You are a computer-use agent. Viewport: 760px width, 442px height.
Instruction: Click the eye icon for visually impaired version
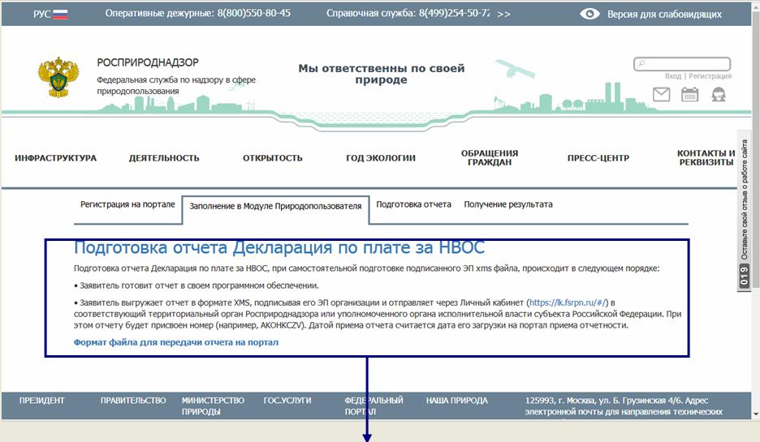(590, 14)
